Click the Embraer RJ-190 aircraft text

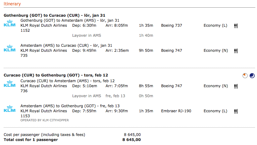pyautogui.click(x=176, y=111)
